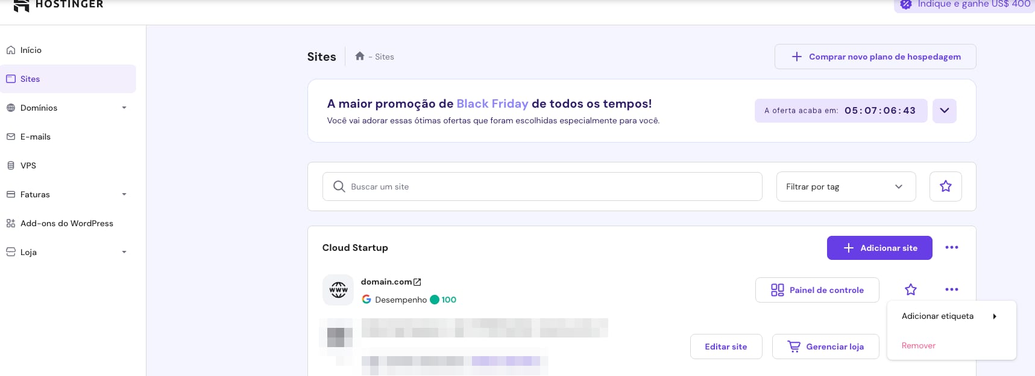Click the magnifier icon in search bar
The width and height of the screenshot is (1035, 376).
[x=339, y=186]
